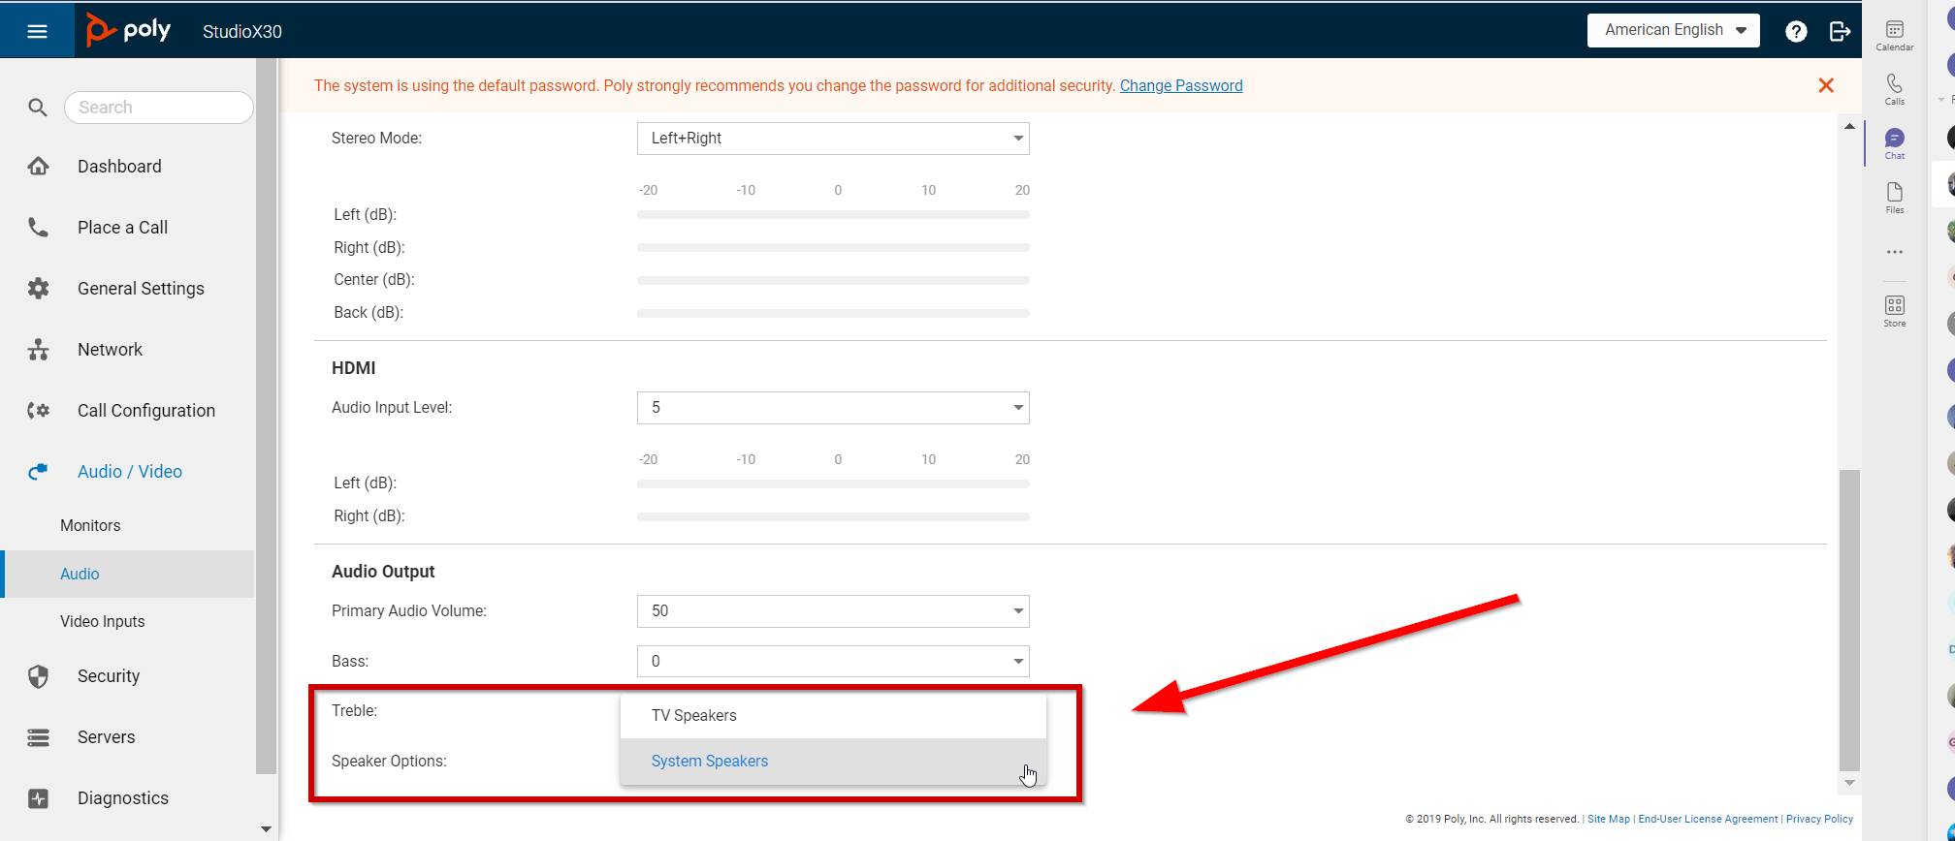Open Store in the Teams sidebar
Viewport: 1955px width, 841px height.
pyautogui.click(x=1894, y=311)
